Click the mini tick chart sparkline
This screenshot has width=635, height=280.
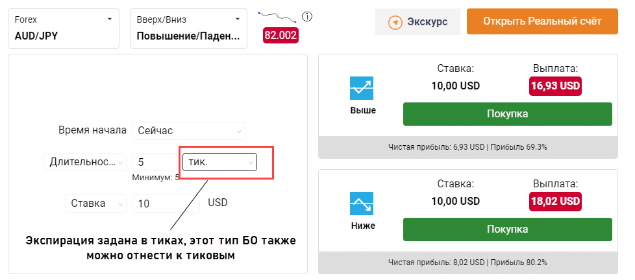277,17
